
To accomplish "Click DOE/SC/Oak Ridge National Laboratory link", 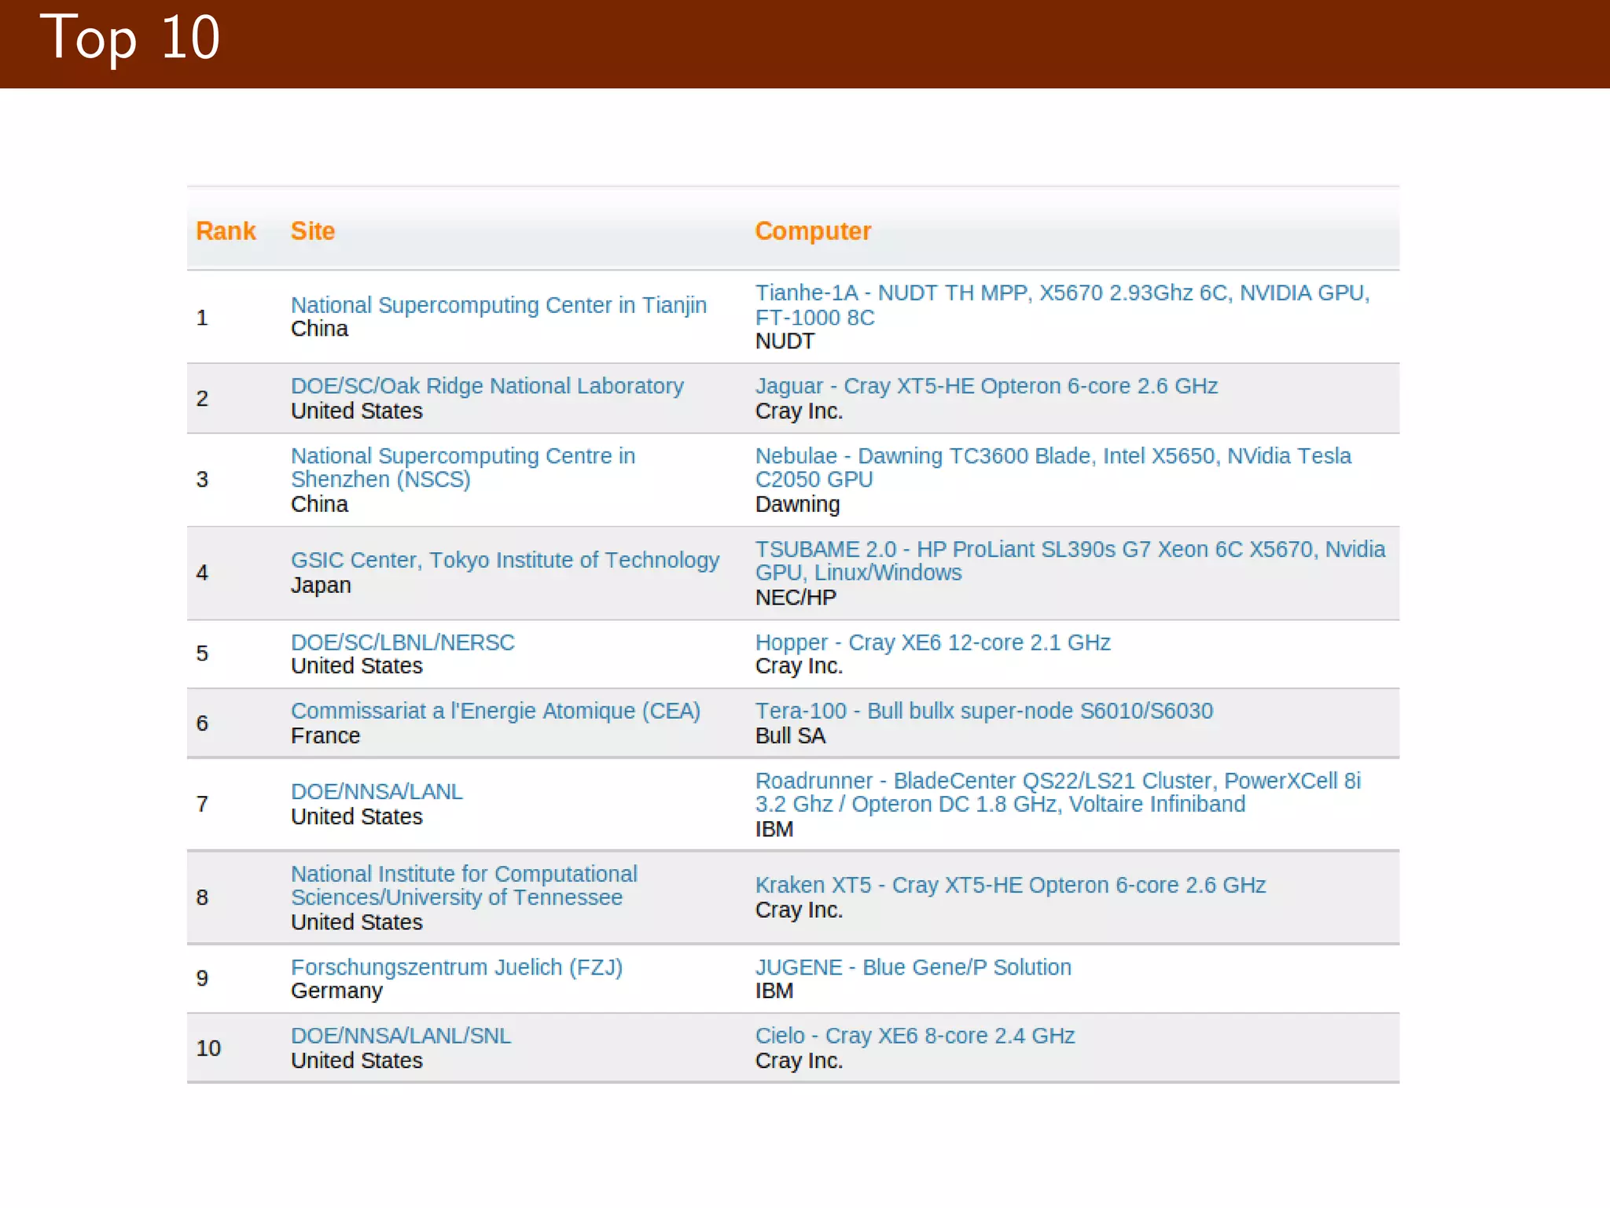I will (487, 386).
